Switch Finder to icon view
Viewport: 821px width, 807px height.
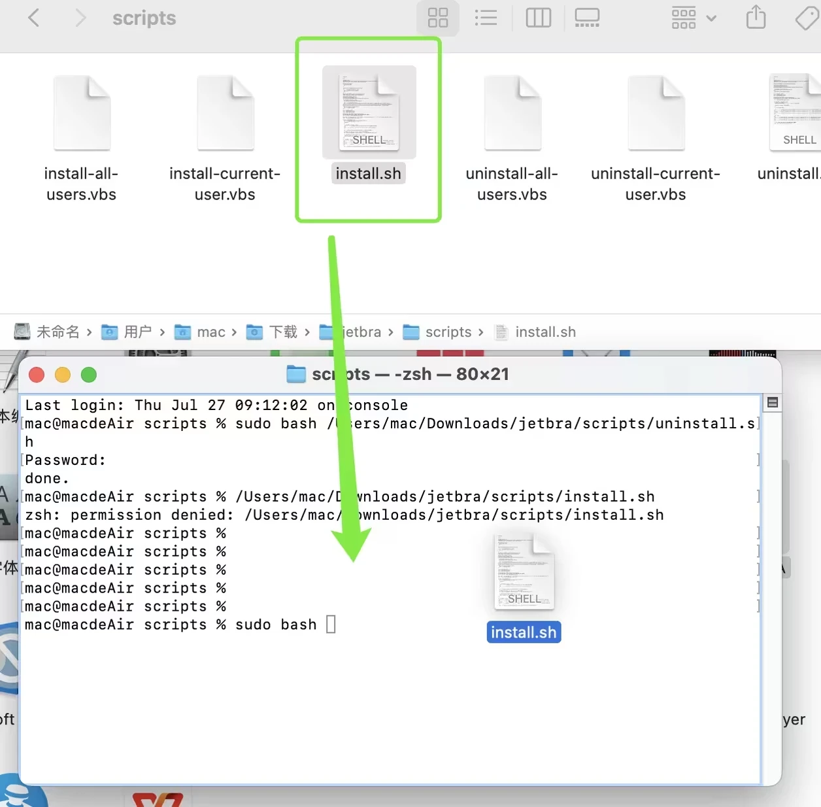point(437,18)
